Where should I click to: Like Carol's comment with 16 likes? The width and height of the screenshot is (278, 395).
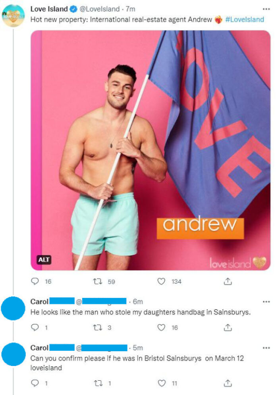tap(161, 327)
